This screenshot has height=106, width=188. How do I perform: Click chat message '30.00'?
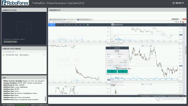tap(11, 89)
